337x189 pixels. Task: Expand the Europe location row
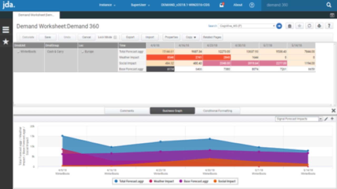coord(83,52)
